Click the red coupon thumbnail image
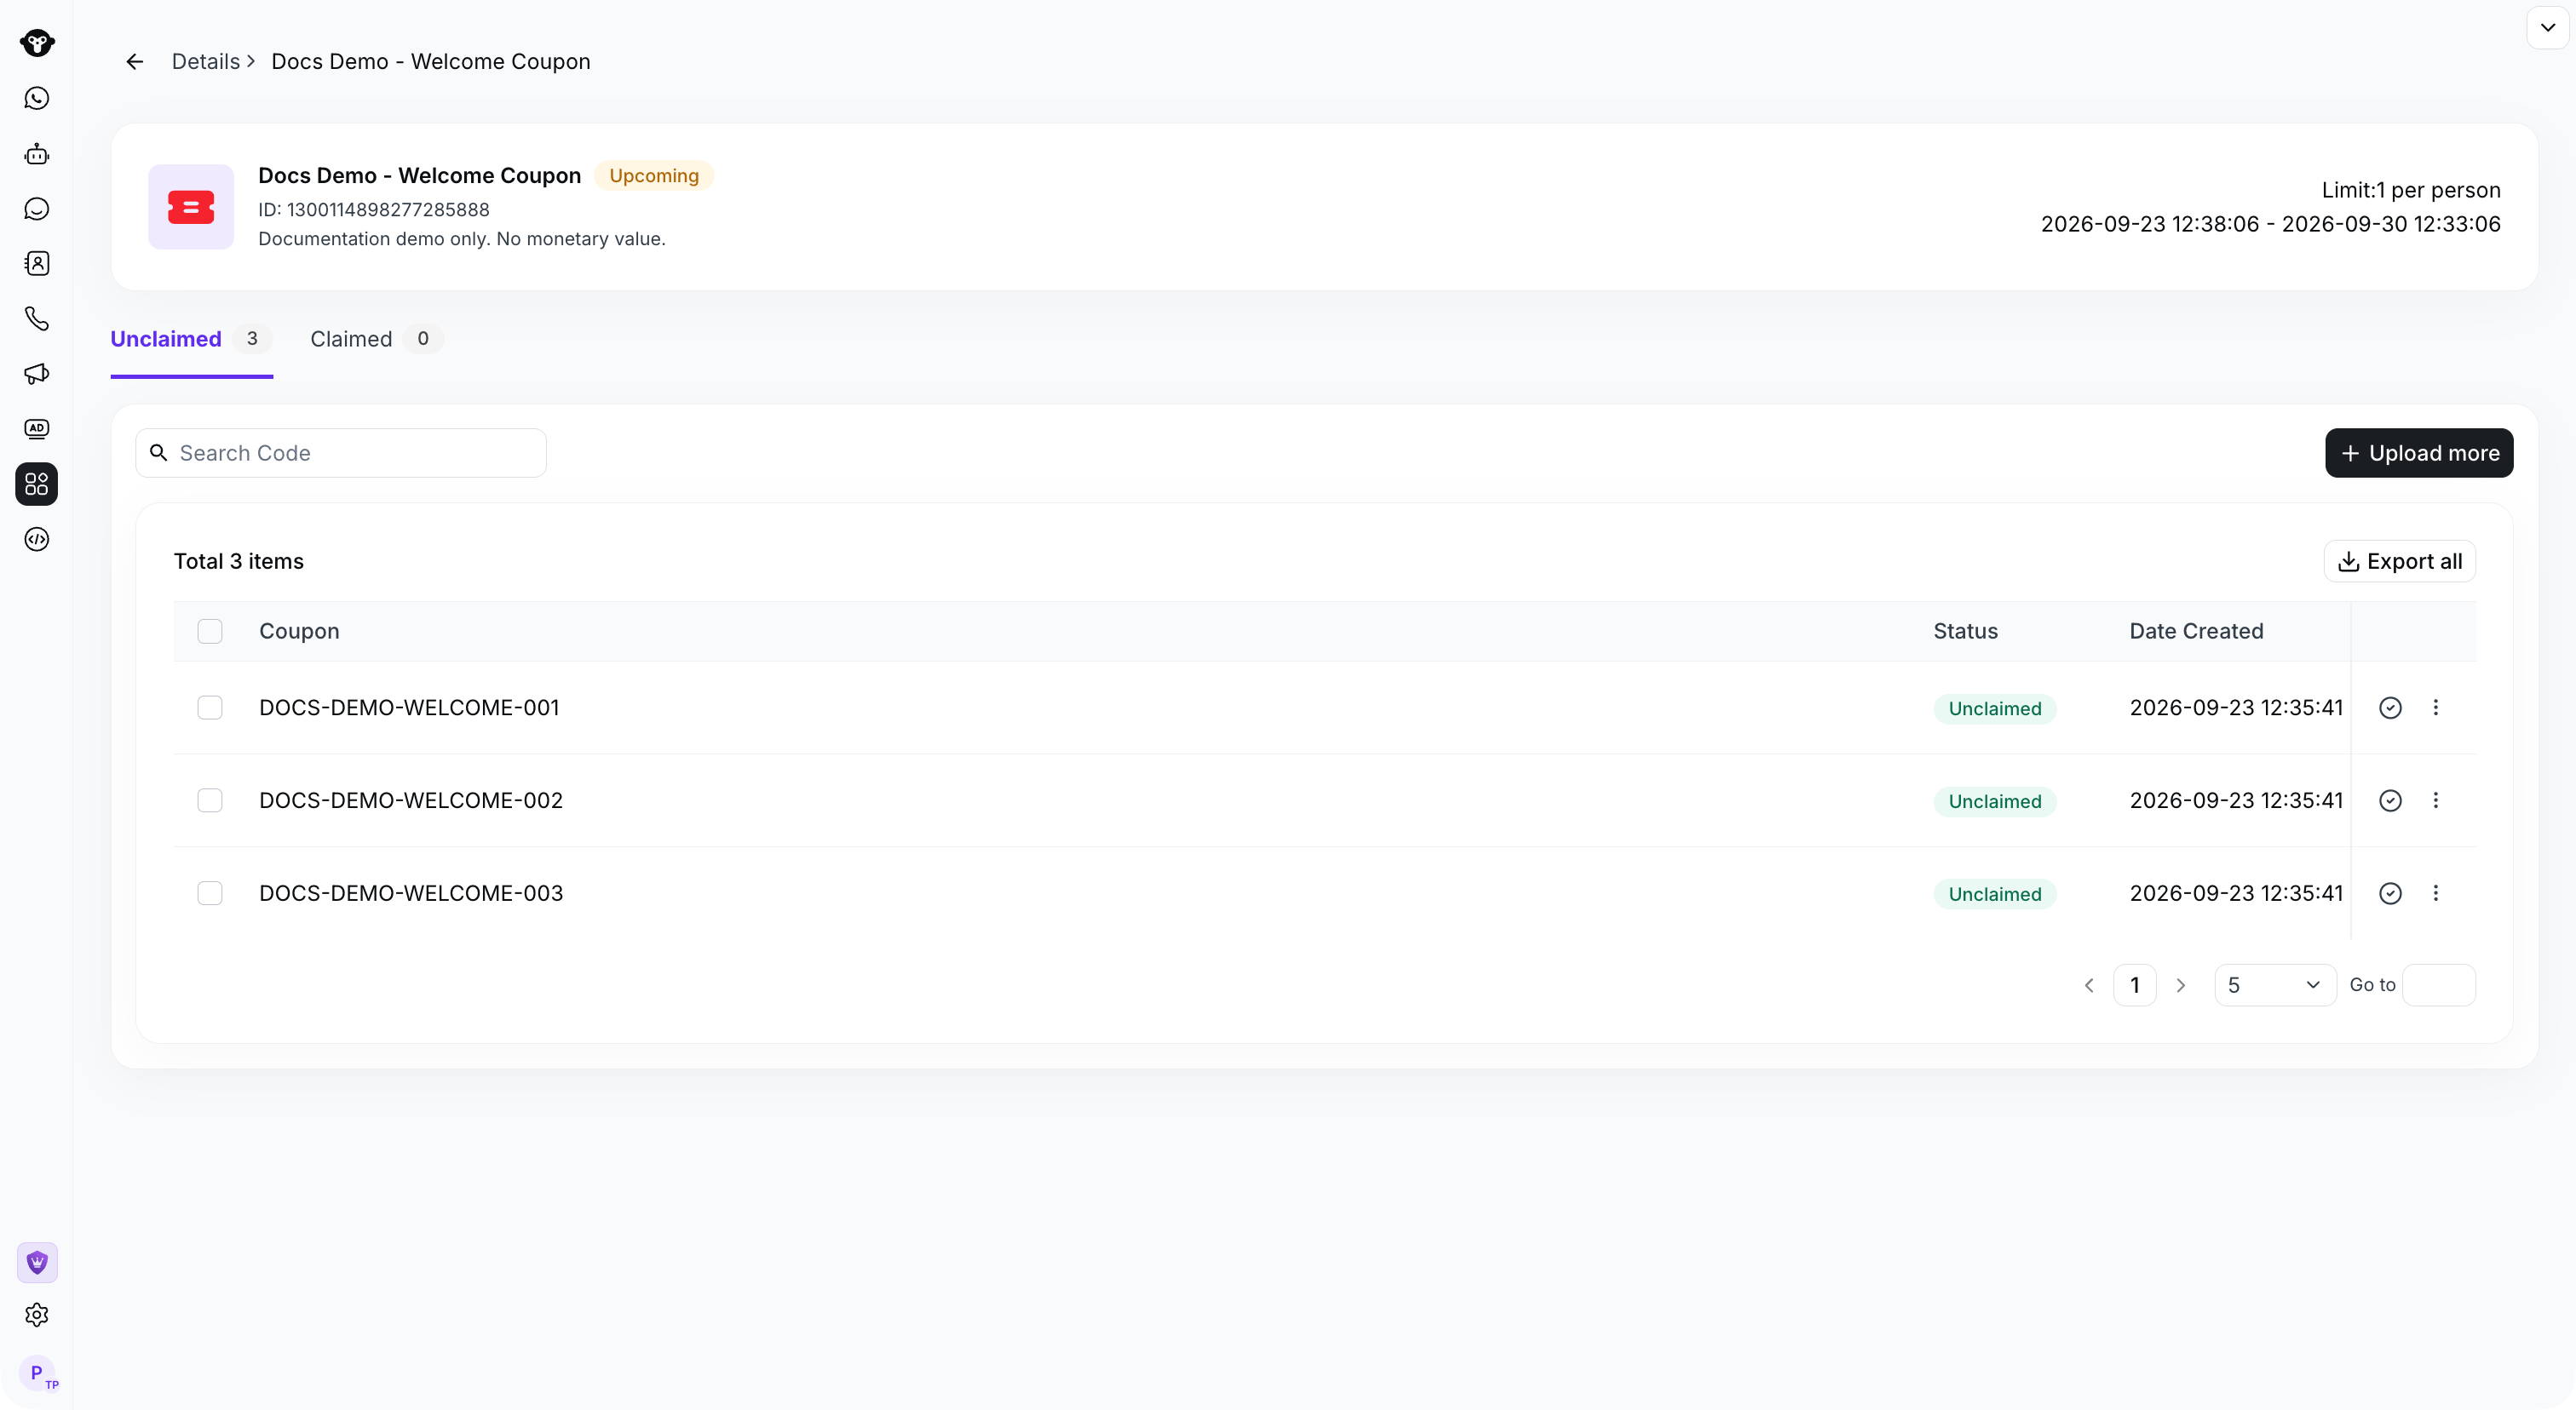This screenshot has height=1410, width=2576. 191,207
